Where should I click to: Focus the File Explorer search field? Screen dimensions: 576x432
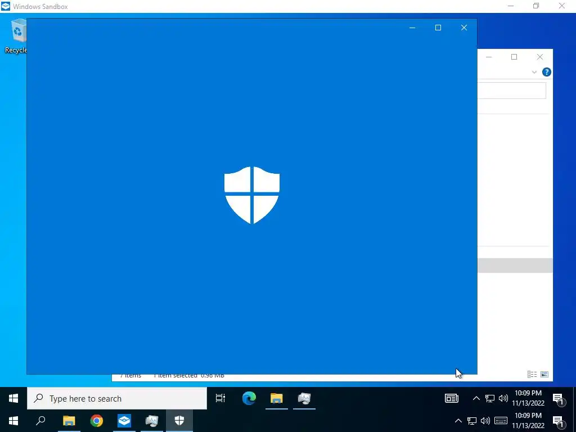tap(512, 91)
